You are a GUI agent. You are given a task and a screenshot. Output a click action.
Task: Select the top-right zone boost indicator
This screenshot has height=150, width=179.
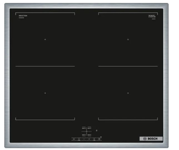point(89,128)
